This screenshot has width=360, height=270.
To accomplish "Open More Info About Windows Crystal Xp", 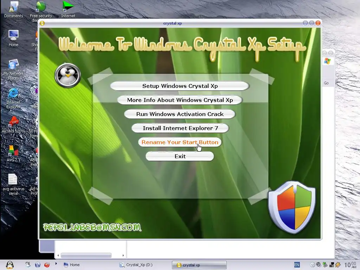I will 180,100.
